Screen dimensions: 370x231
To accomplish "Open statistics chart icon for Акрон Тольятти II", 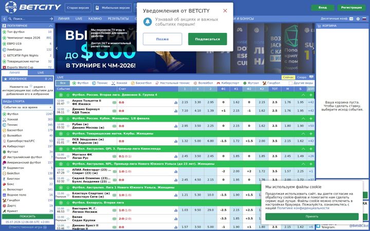I will click(176, 102).
